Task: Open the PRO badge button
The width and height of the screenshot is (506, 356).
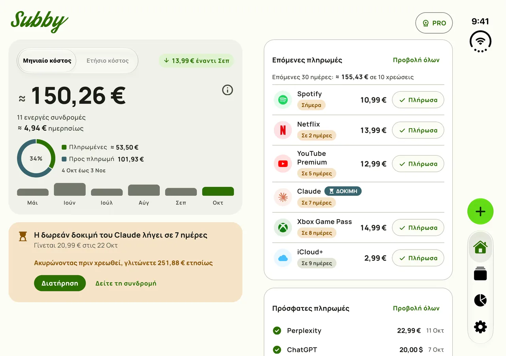Action: (x=434, y=23)
